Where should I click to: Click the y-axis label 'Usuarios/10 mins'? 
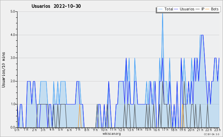[x=3, y=70]
